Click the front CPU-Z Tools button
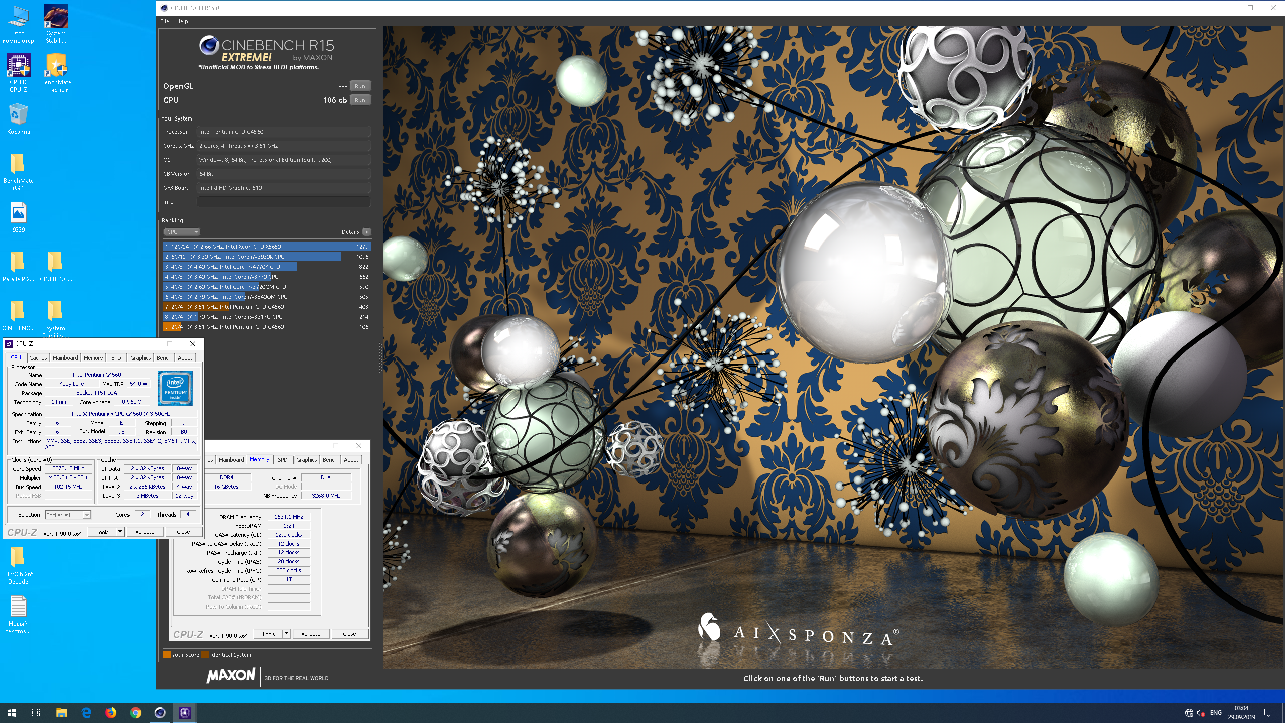The image size is (1285, 723). click(102, 532)
